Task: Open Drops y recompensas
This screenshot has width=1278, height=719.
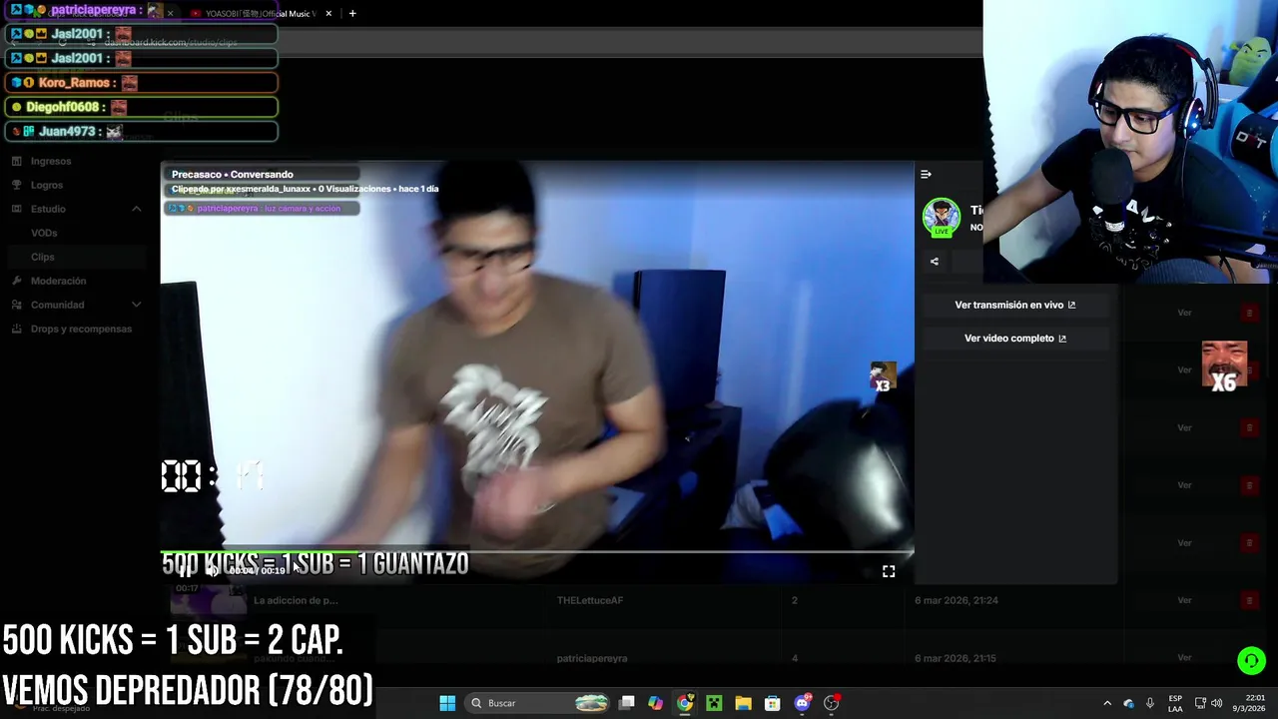Action: tap(81, 329)
